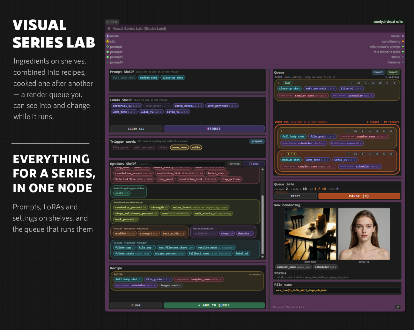Click the C button on bench recipe 4
This screenshot has height=330, width=414.
click(387, 83)
